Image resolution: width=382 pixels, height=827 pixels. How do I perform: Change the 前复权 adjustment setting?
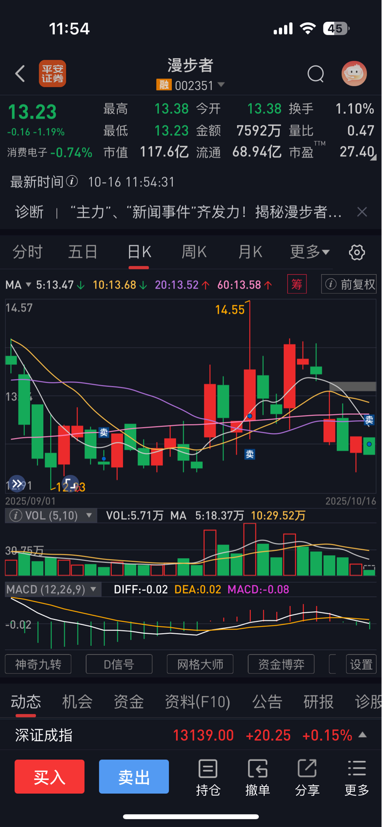349,284
